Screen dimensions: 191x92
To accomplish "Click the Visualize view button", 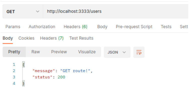I will (x=87, y=52).
